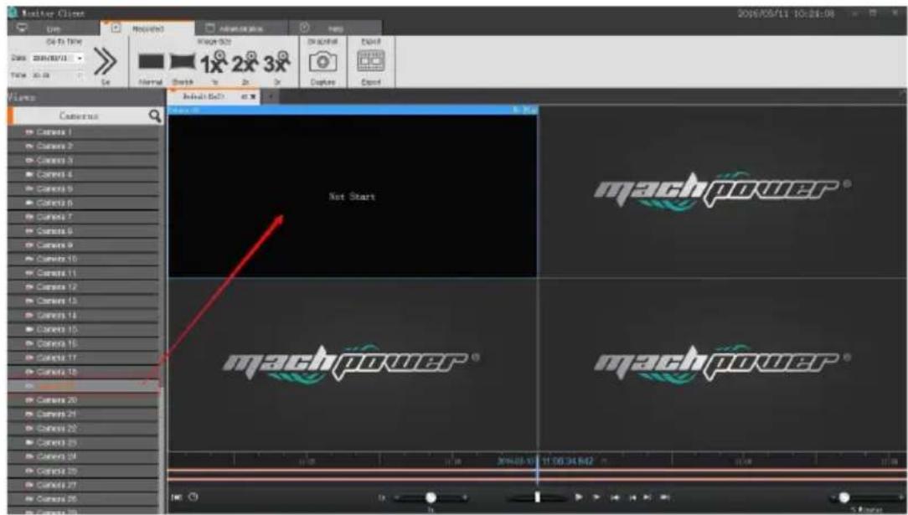
Task: Close the Default (2x2) view tab
Action: [x=254, y=96]
